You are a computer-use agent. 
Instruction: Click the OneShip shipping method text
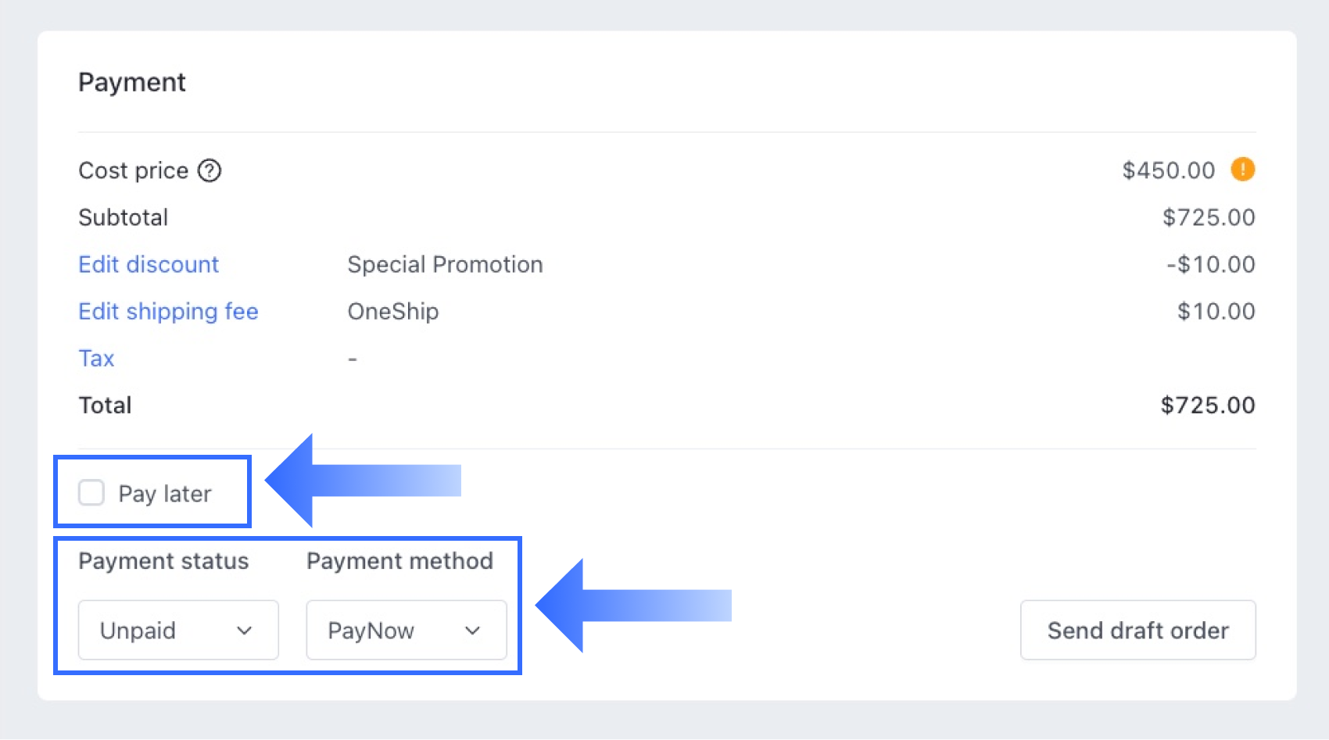(392, 312)
